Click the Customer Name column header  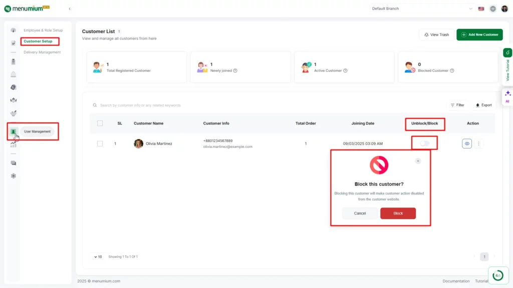pos(148,123)
